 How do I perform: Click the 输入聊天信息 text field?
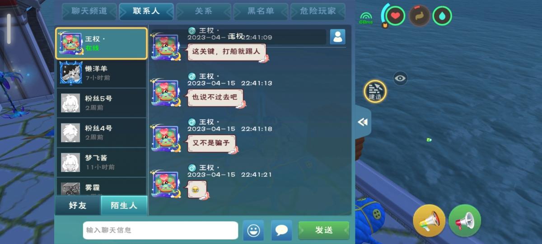(x=160, y=230)
